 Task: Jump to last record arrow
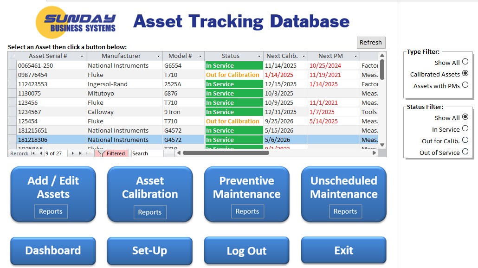coord(81,153)
